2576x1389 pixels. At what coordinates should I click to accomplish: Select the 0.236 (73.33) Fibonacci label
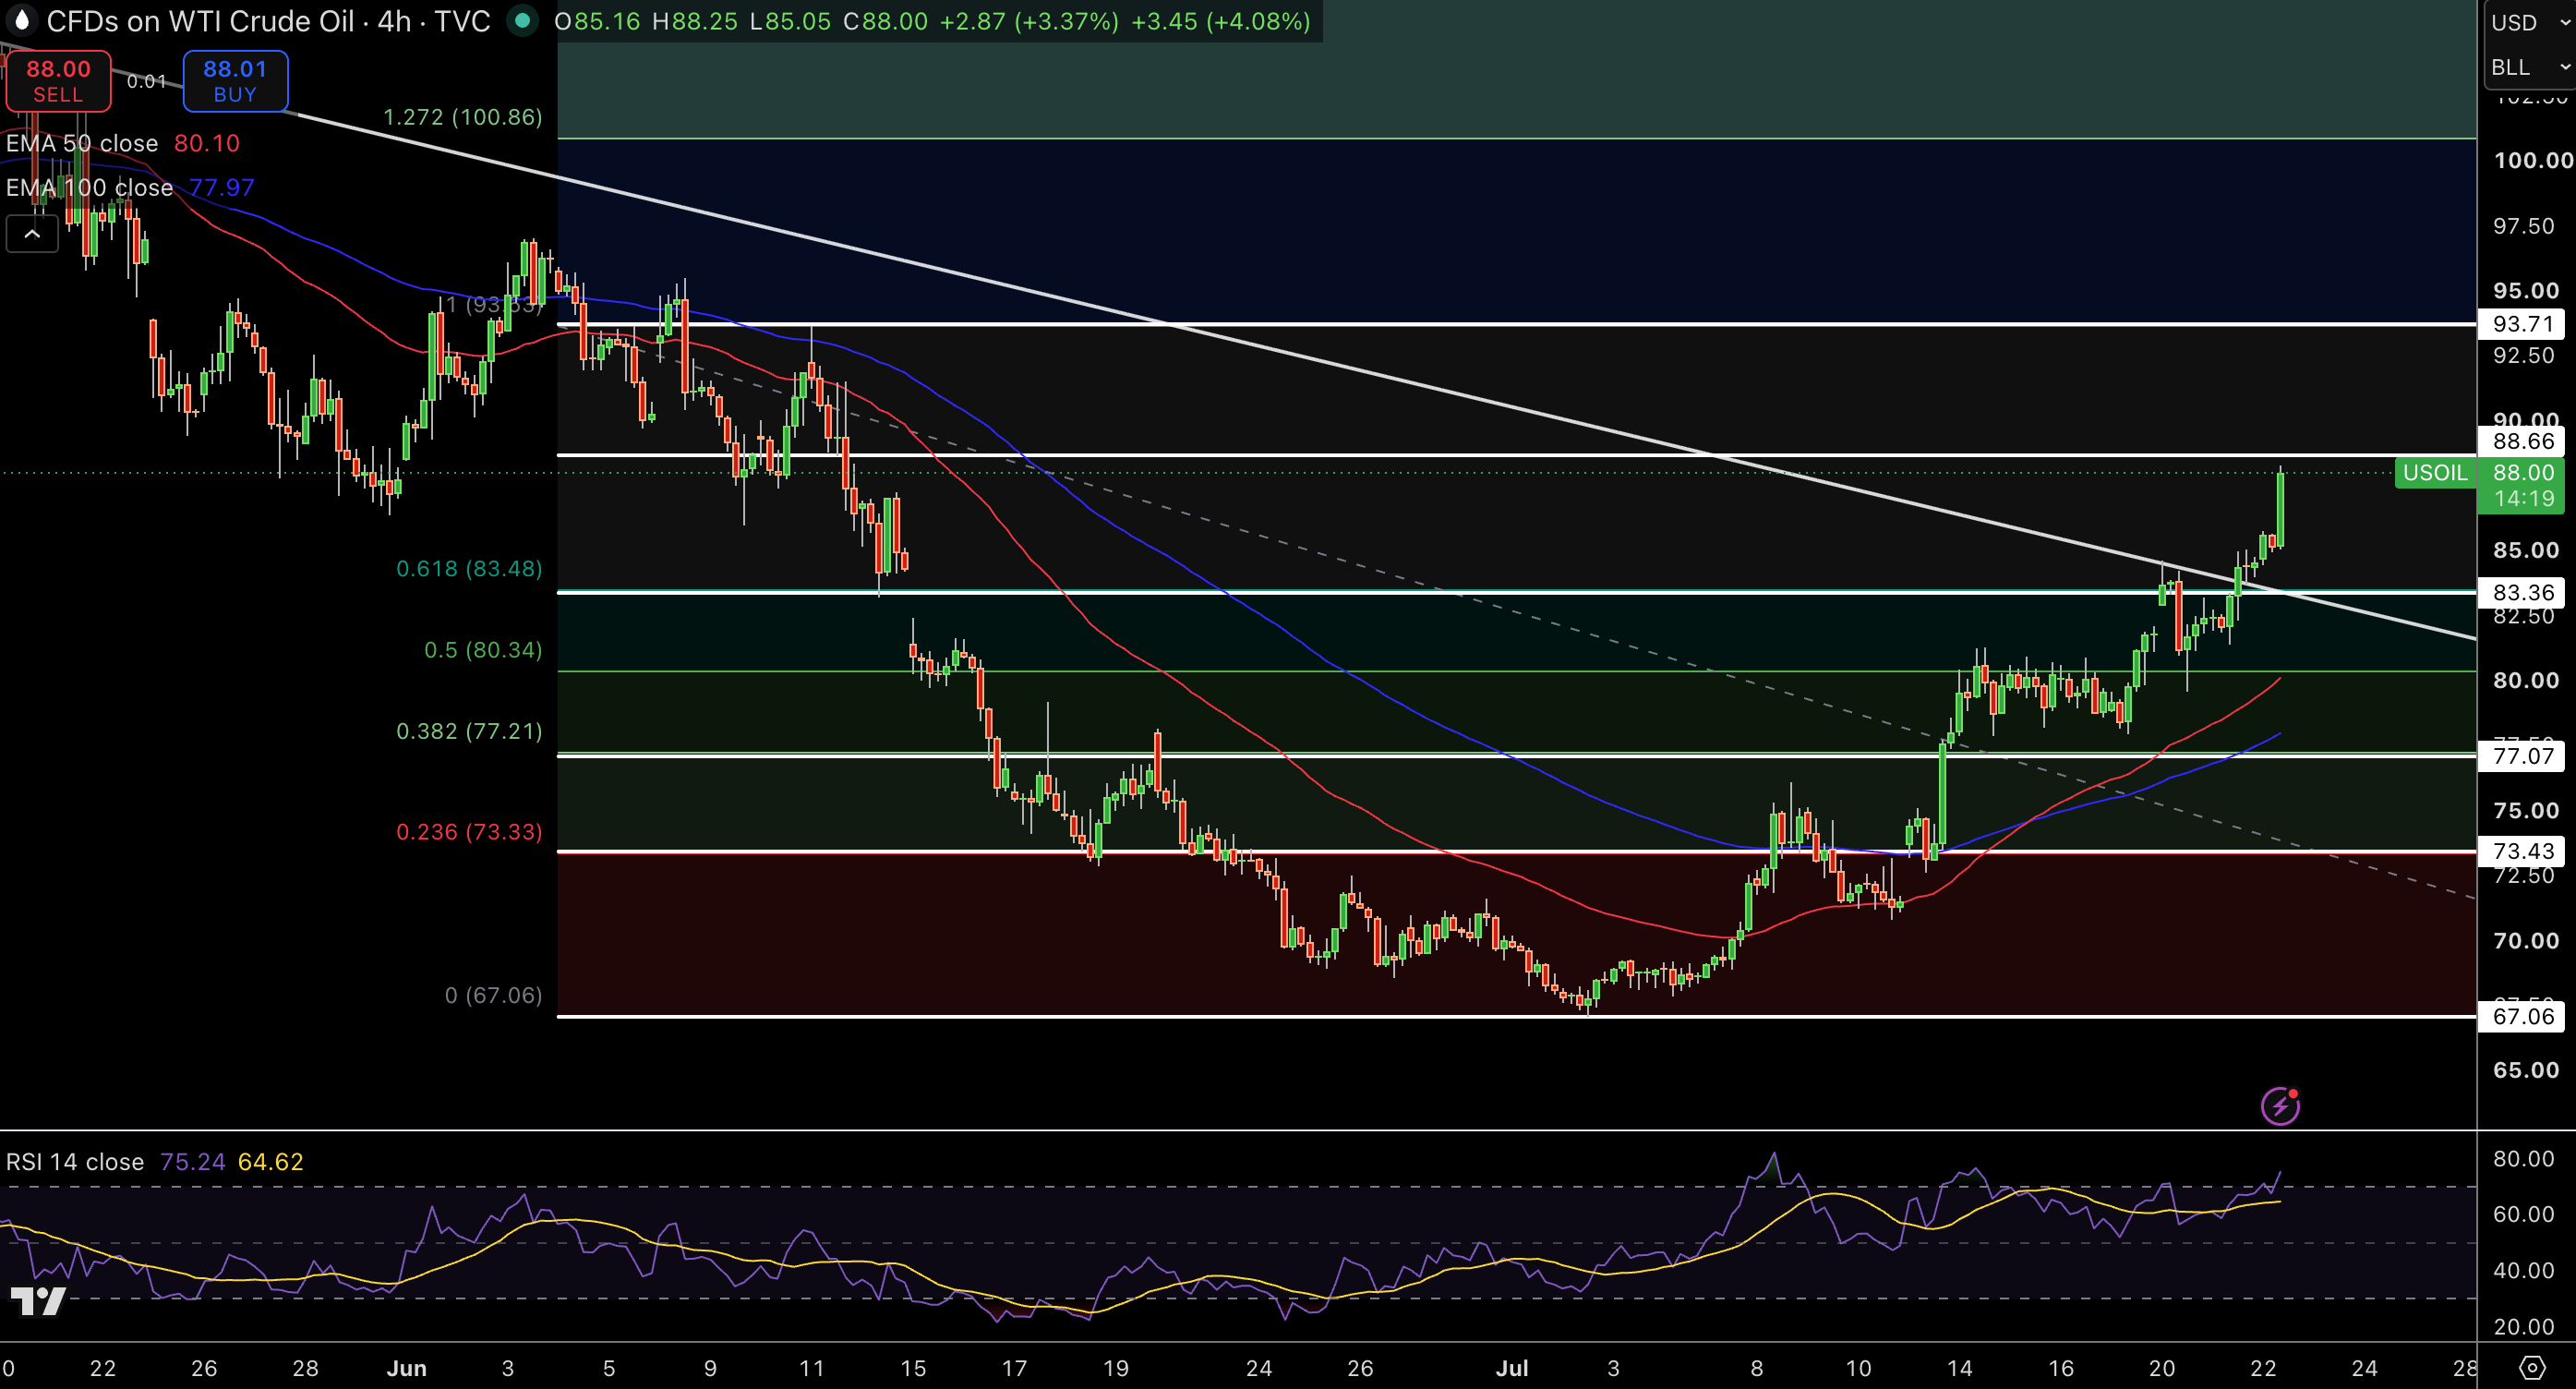[x=469, y=832]
